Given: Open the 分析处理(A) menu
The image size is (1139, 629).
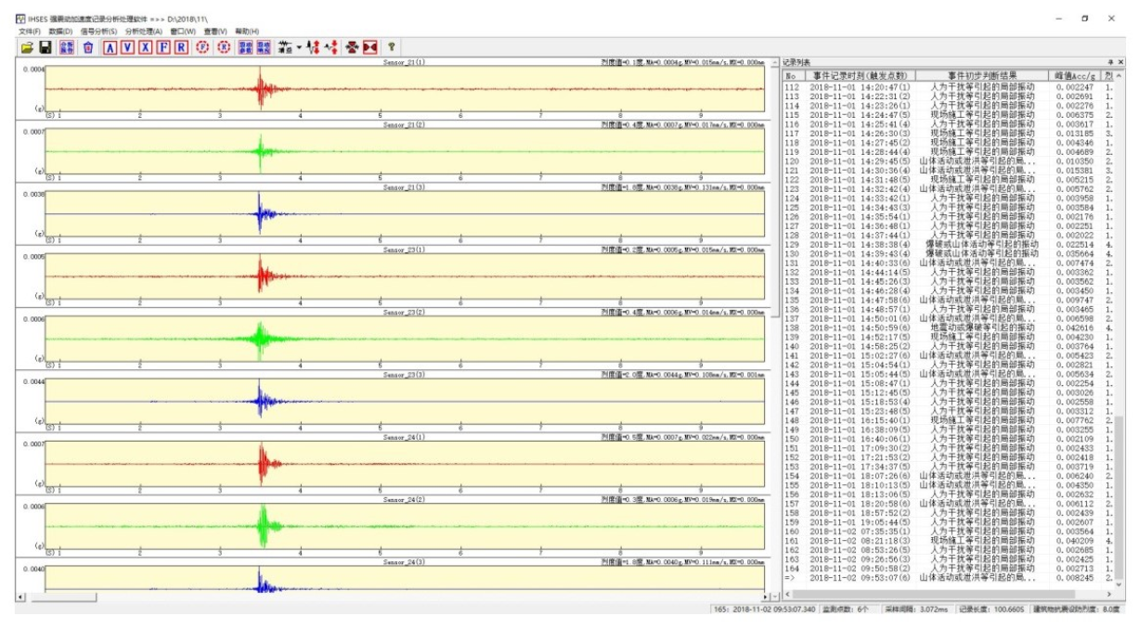Looking at the screenshot, I should coord(144,32).
